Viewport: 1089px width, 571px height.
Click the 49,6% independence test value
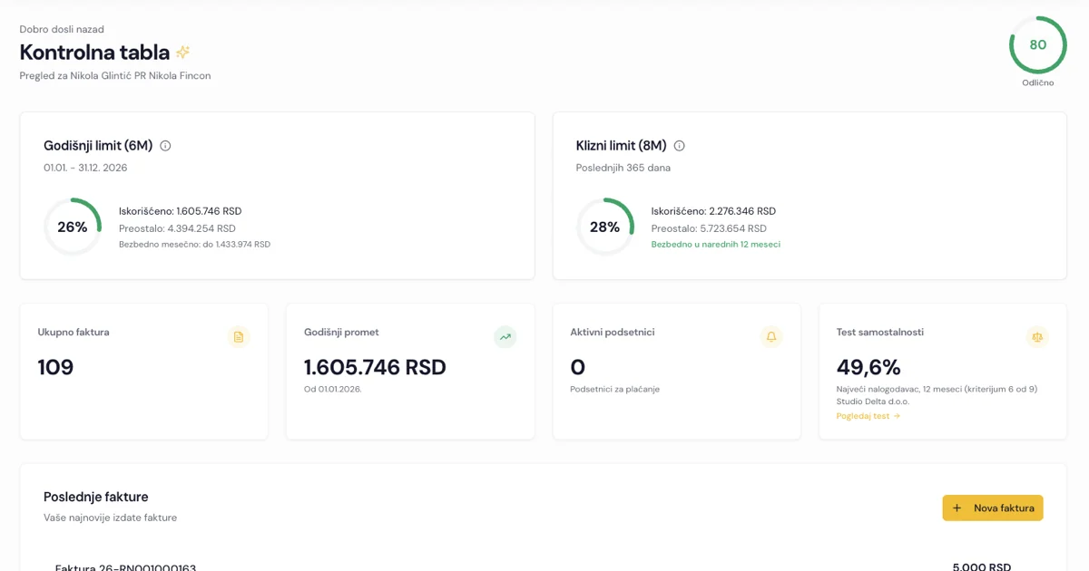[x=868, y=367]
